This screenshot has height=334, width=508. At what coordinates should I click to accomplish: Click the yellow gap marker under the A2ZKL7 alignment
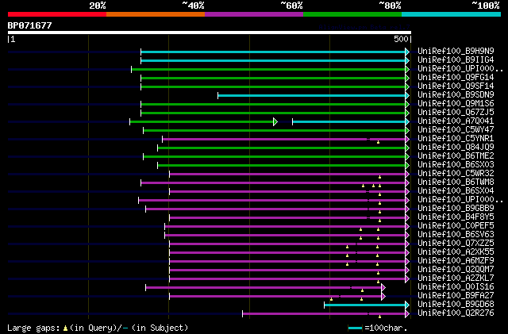coord(378,282)
